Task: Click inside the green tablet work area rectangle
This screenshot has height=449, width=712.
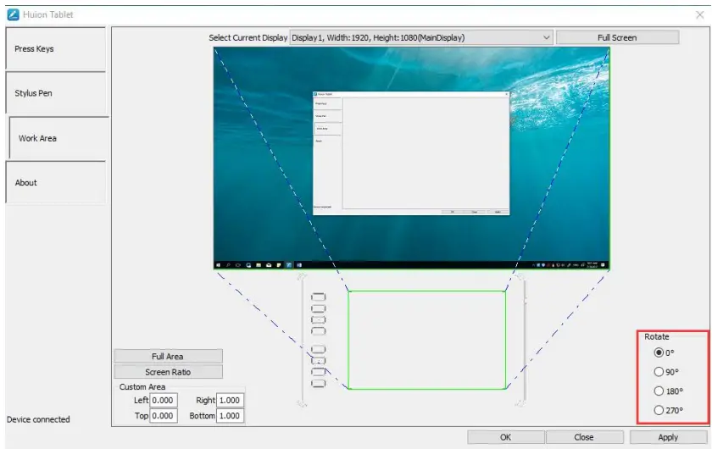Action: pyautogui.click(x=426, y=340)
